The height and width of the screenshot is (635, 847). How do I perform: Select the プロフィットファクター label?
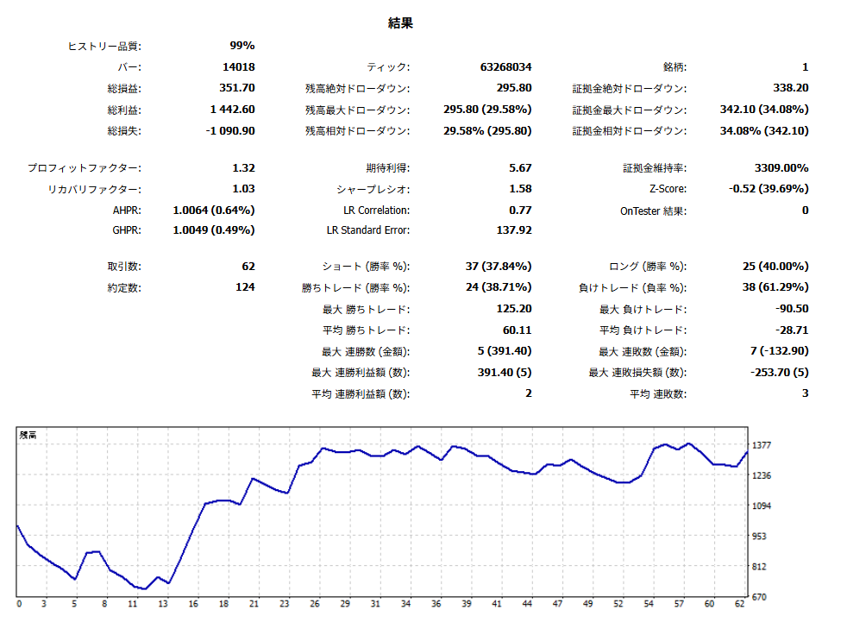85,168
